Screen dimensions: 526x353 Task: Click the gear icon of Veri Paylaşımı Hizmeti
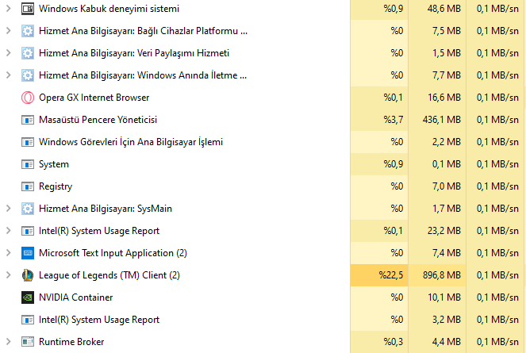[28, 53]
